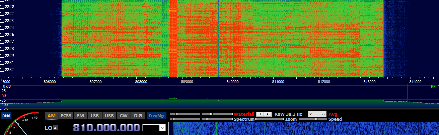439x135 pixels.
Task: Click the RBW 38.1 Hz readout
Action: pos(288,114)
